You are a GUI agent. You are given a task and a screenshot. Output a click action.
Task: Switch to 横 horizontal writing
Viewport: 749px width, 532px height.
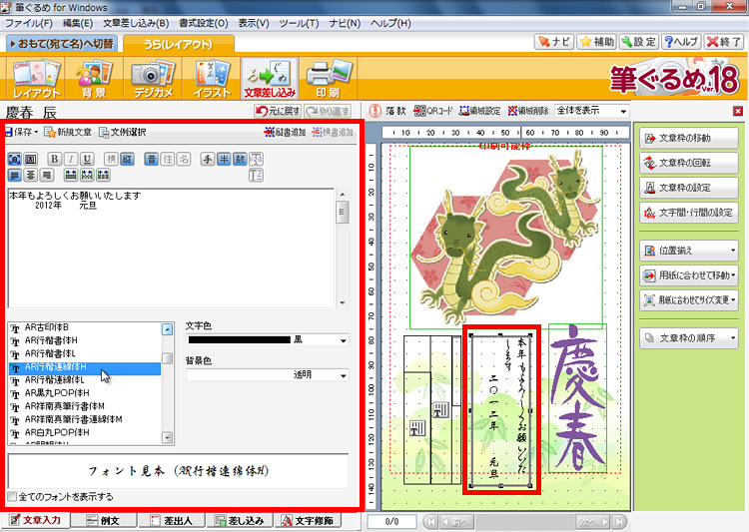111,159
